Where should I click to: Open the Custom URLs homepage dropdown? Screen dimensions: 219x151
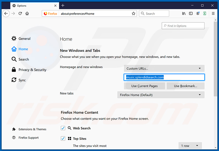[x=164, y=68]
